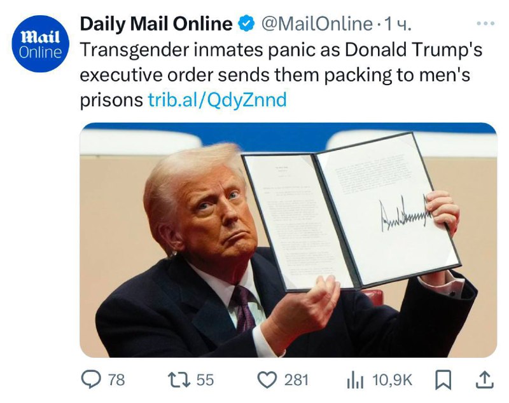
Task: Click the signature on the held document
Action: pyautogui.click(x=406, y=214)
